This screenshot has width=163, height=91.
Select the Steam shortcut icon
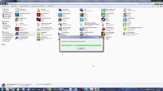pos(103,19)
